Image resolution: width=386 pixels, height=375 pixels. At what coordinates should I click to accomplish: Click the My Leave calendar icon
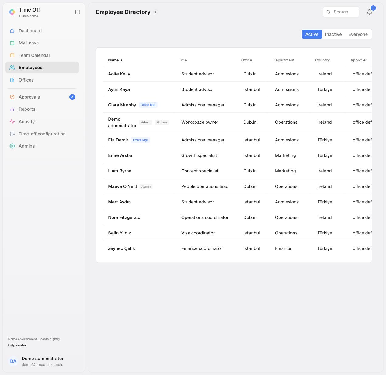point(12,43)
